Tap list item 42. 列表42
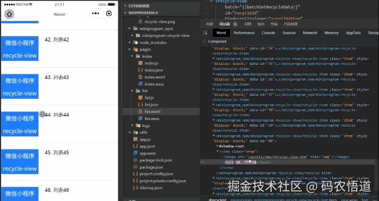 (57, 39)
